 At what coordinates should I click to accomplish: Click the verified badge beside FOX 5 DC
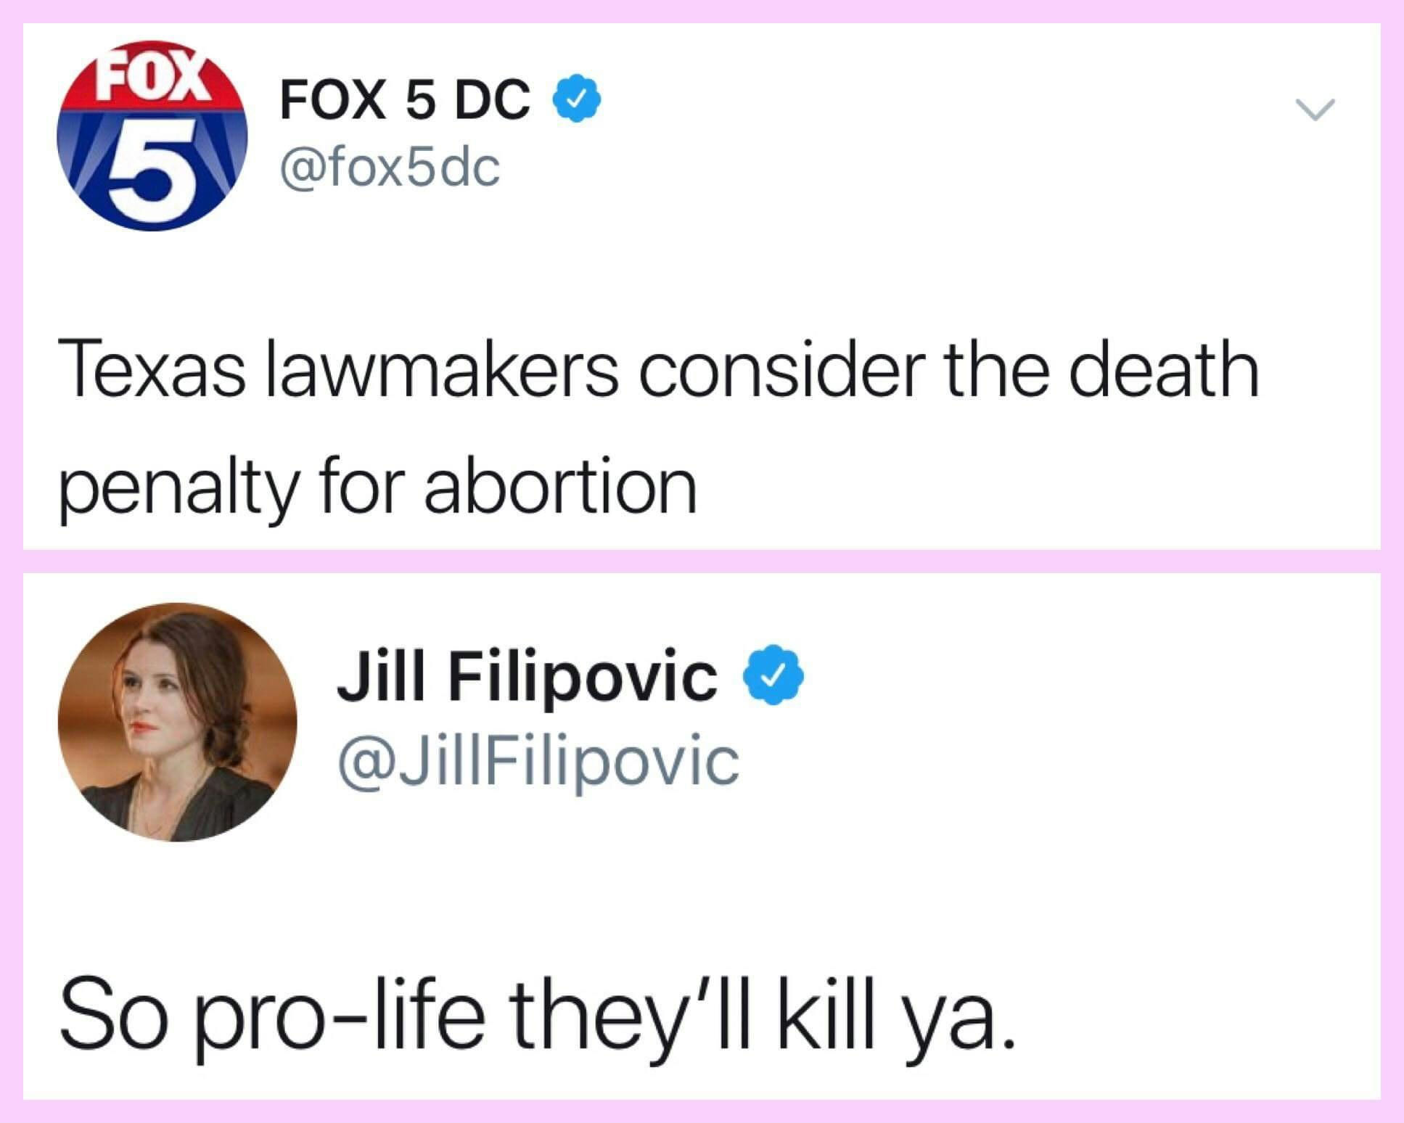click(578, 99)
